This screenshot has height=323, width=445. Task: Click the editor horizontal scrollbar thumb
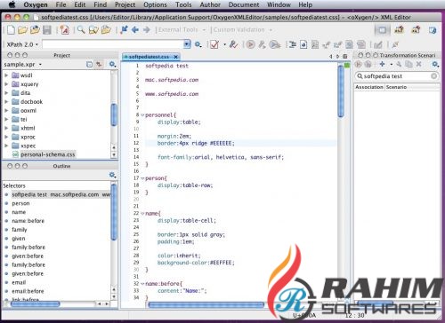206,304
